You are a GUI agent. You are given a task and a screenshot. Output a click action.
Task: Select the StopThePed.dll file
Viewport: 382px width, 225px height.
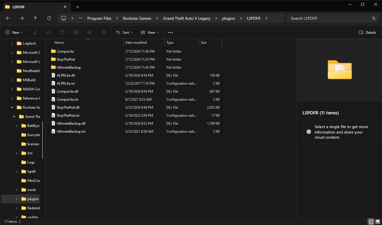136,107
